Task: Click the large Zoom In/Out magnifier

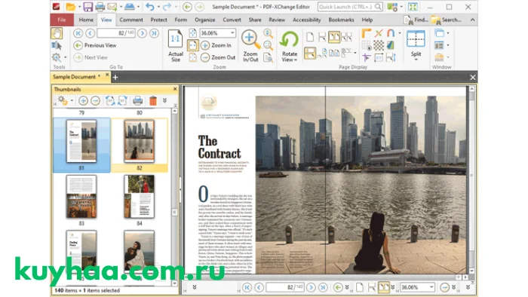Action: (250, 47)
